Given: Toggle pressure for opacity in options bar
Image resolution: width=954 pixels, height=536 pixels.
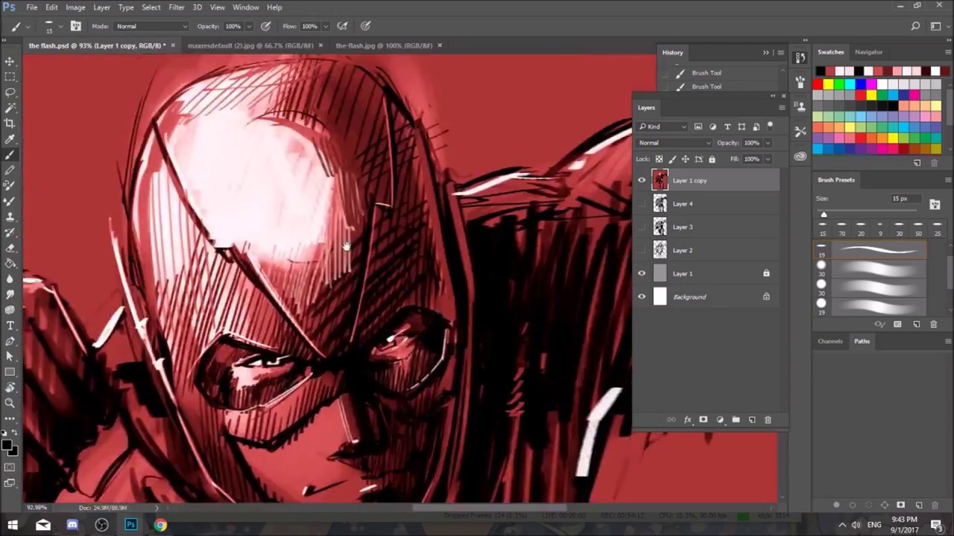Looking at the screenshot, I should pyautogui.click(x=265, y=26).
